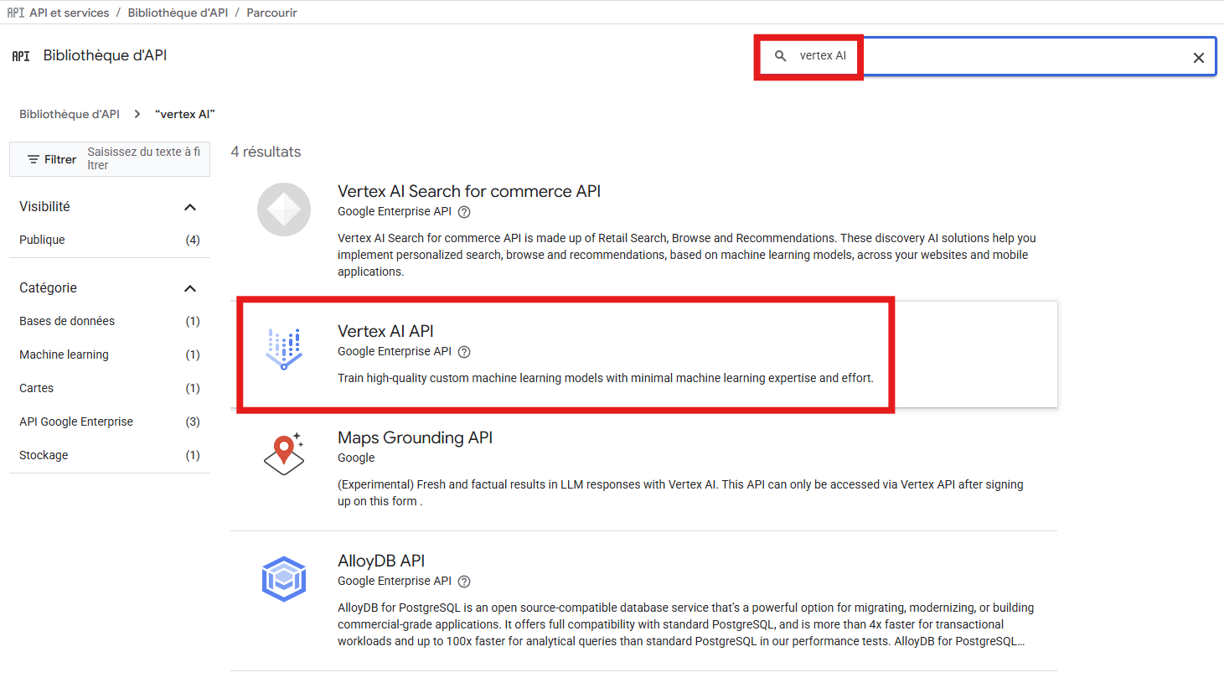Click help icon under AlloyDB API title

coord(464,582)
